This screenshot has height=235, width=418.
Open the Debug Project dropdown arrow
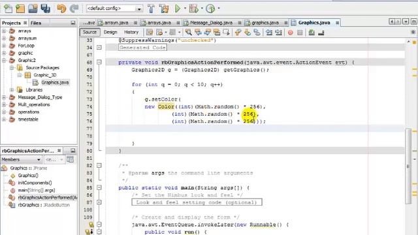click(x=202, y=8)
